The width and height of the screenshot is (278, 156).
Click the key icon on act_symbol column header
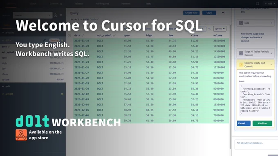[114, 35]
